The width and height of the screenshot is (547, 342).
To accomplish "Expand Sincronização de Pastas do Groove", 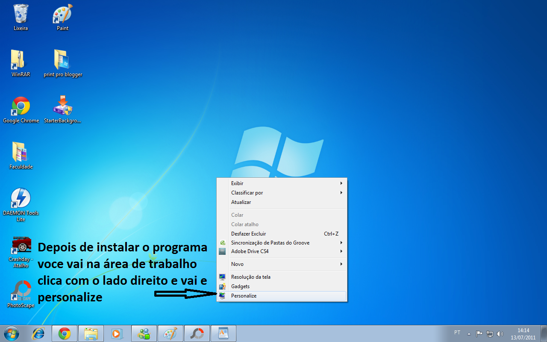I will coord(282,242).
